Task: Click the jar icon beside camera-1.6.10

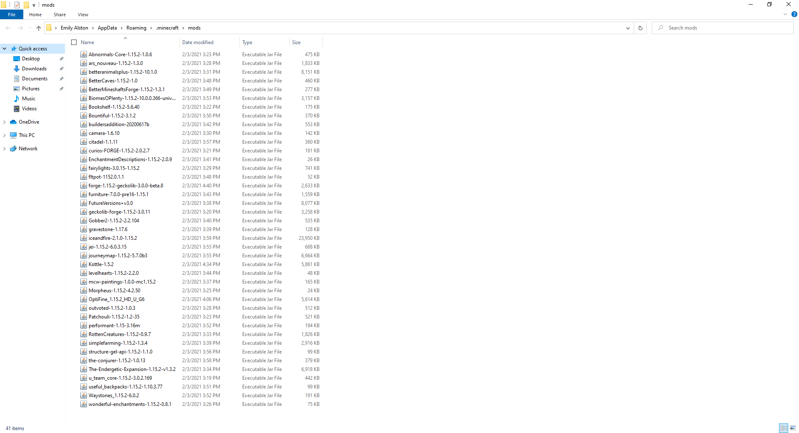Action: click(x=84, y=133)
